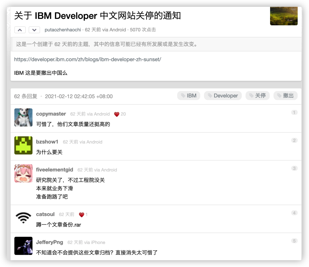
Task: Click timestamp 2021-02-12 02:42:05 +08:00
Action: click(79, 96)
